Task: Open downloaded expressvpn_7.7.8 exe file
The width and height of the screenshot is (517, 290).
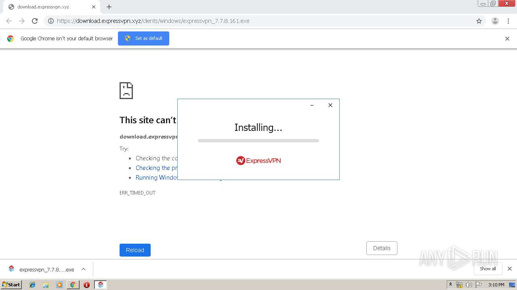Action: click(x=42, y=269)
